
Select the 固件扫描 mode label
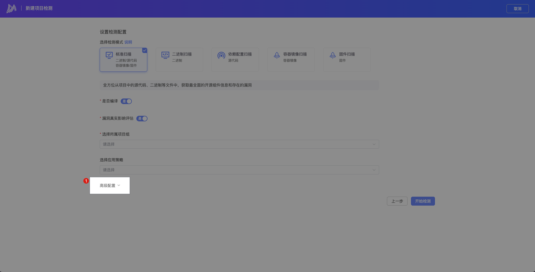coord(346,54)
